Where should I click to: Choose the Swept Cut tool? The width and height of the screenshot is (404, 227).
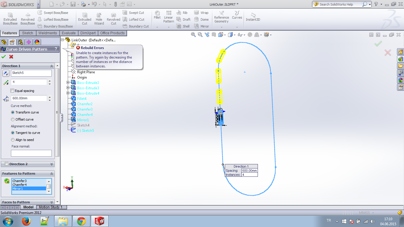coord(133,13)
